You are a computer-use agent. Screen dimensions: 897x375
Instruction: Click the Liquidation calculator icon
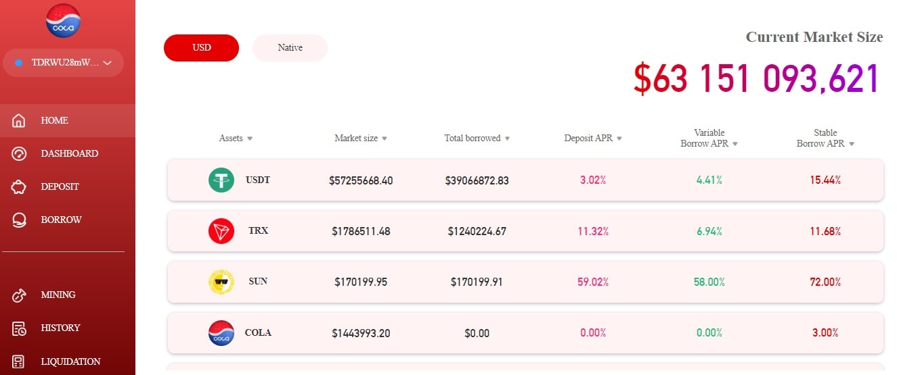click(19, 361)
